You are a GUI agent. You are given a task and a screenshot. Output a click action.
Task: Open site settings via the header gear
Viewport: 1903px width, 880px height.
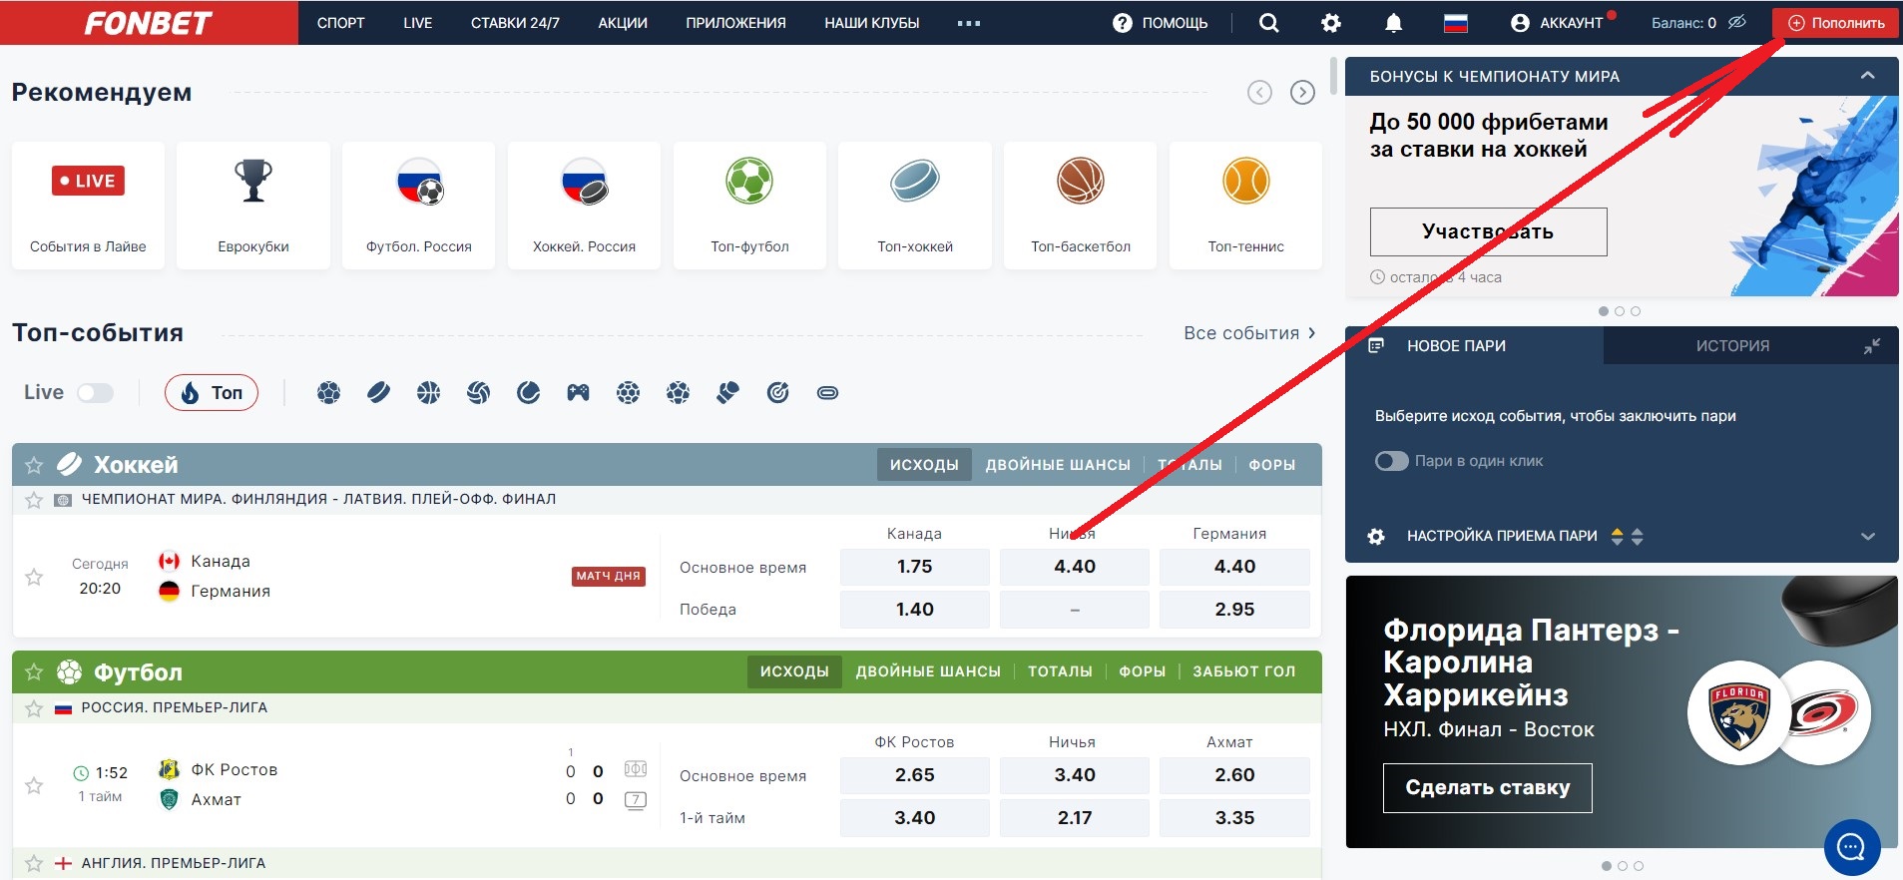[1331, 23]
